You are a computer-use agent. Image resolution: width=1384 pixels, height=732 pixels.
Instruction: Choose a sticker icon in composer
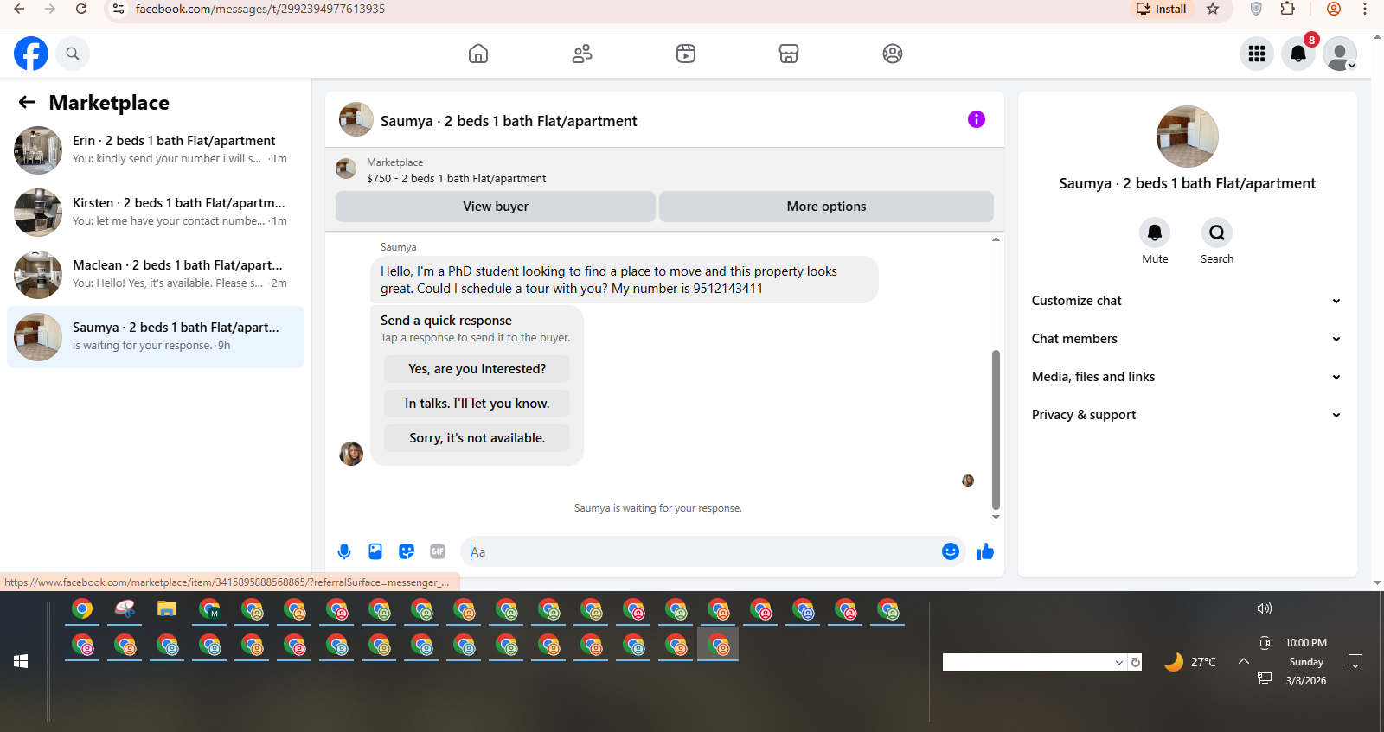[x=407, y=551]
